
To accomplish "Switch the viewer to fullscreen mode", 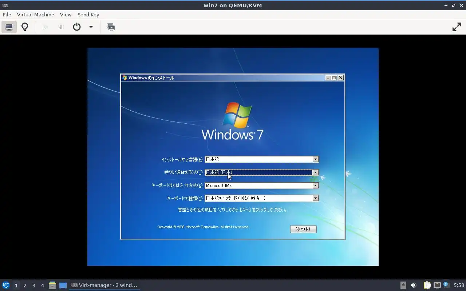I will pos(457,27).
